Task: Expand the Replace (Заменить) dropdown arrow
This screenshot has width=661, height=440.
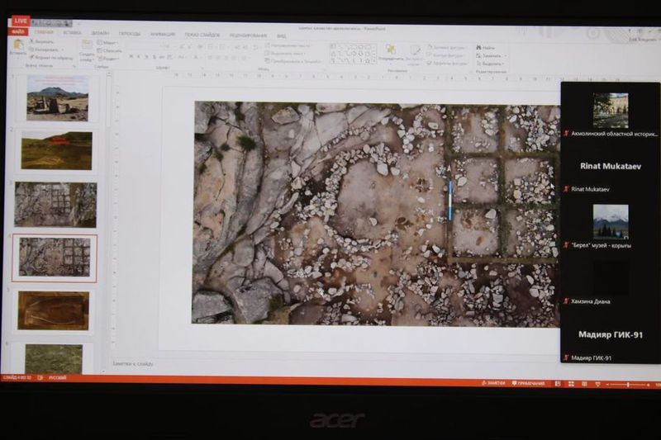Action: click(x=503, y=56)
